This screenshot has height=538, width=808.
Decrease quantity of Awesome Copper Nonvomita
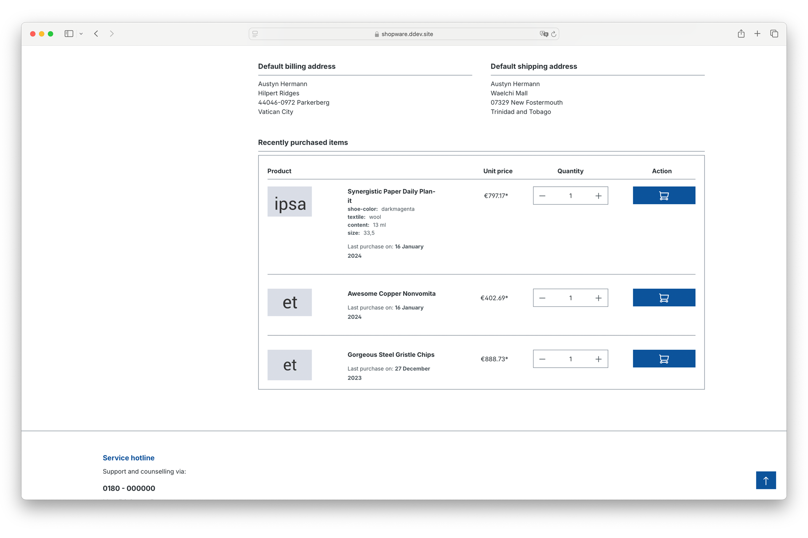542,298
